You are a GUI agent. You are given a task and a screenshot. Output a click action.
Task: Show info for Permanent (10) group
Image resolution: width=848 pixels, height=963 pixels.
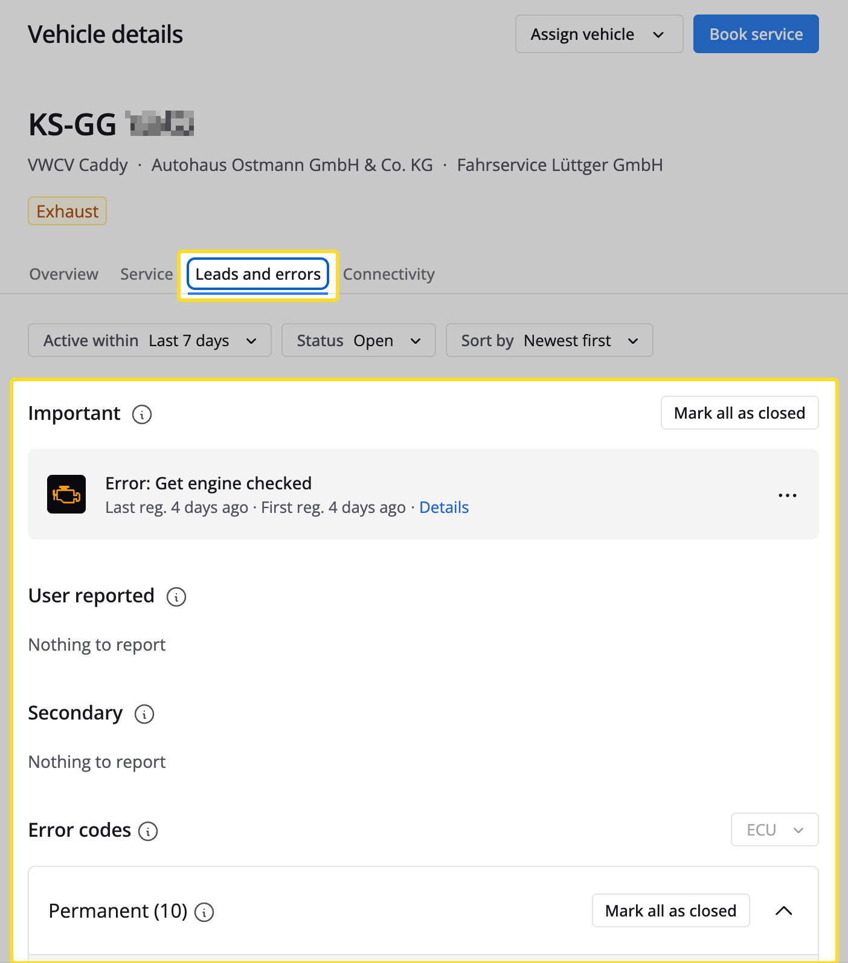click(x=204, y=912)
